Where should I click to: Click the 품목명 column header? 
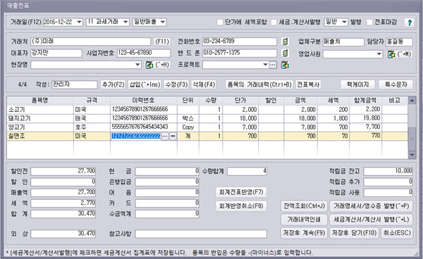pyautogui.click(x=40, y=101)
